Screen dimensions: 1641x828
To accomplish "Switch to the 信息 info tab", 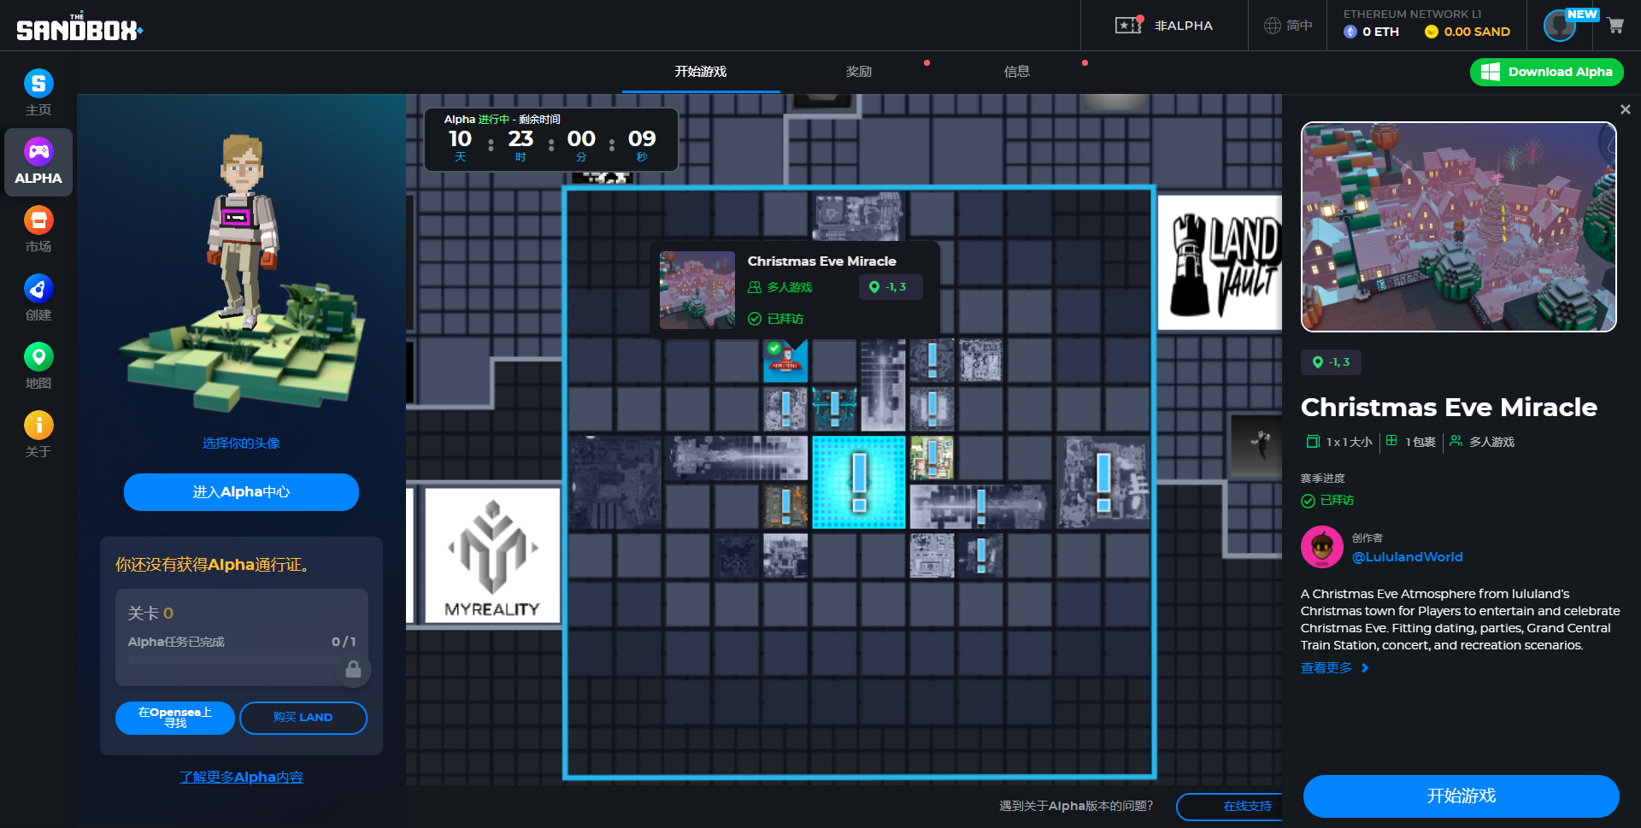I will click(1017, 72).
